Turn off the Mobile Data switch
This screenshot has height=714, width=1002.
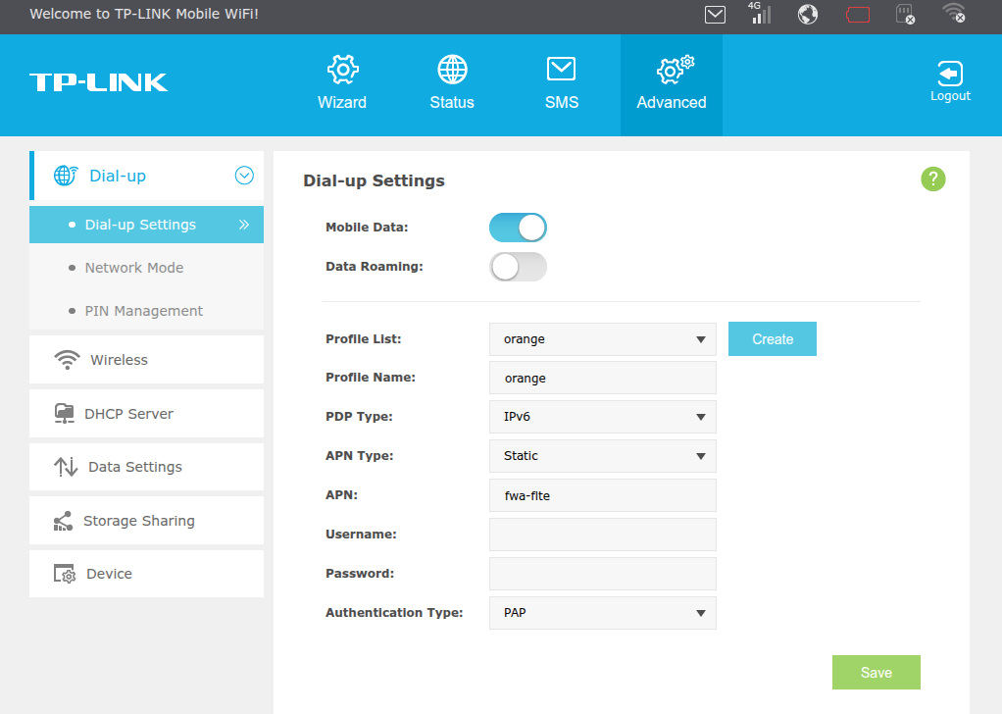tap(518, 228)
